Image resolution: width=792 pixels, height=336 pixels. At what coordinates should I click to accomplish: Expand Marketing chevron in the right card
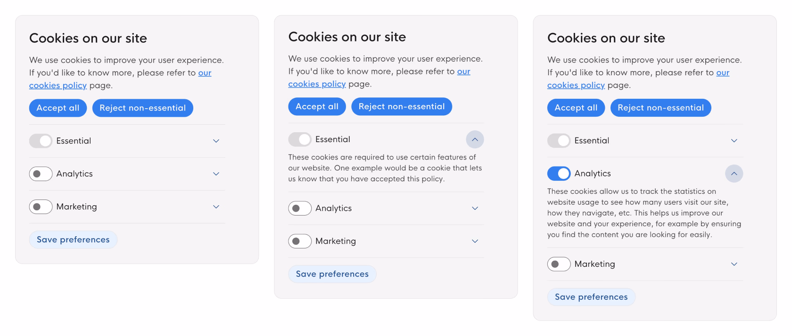734,264
